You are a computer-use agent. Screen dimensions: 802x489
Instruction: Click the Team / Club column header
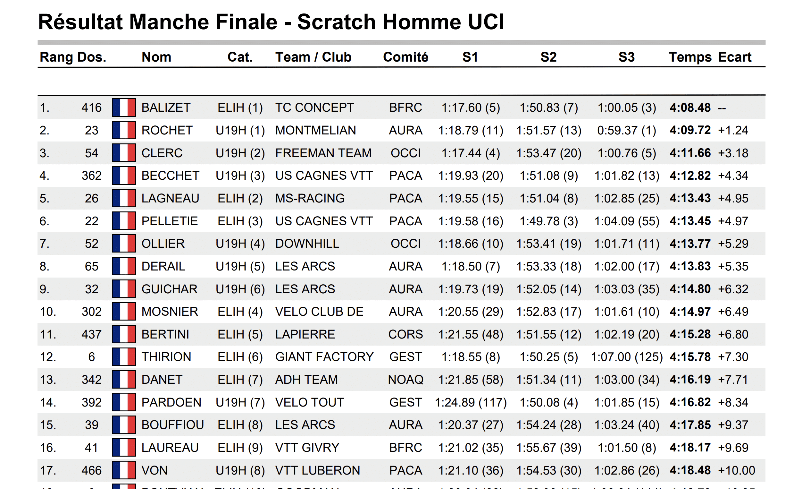(313, 57)
